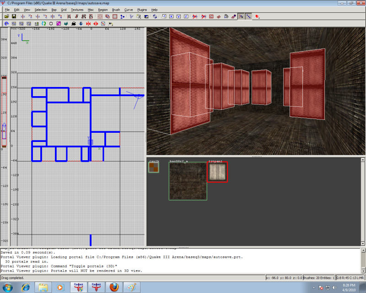Open a map with the folder icon
This screenshot has height=293, width=366.
(x=6, y=16)
